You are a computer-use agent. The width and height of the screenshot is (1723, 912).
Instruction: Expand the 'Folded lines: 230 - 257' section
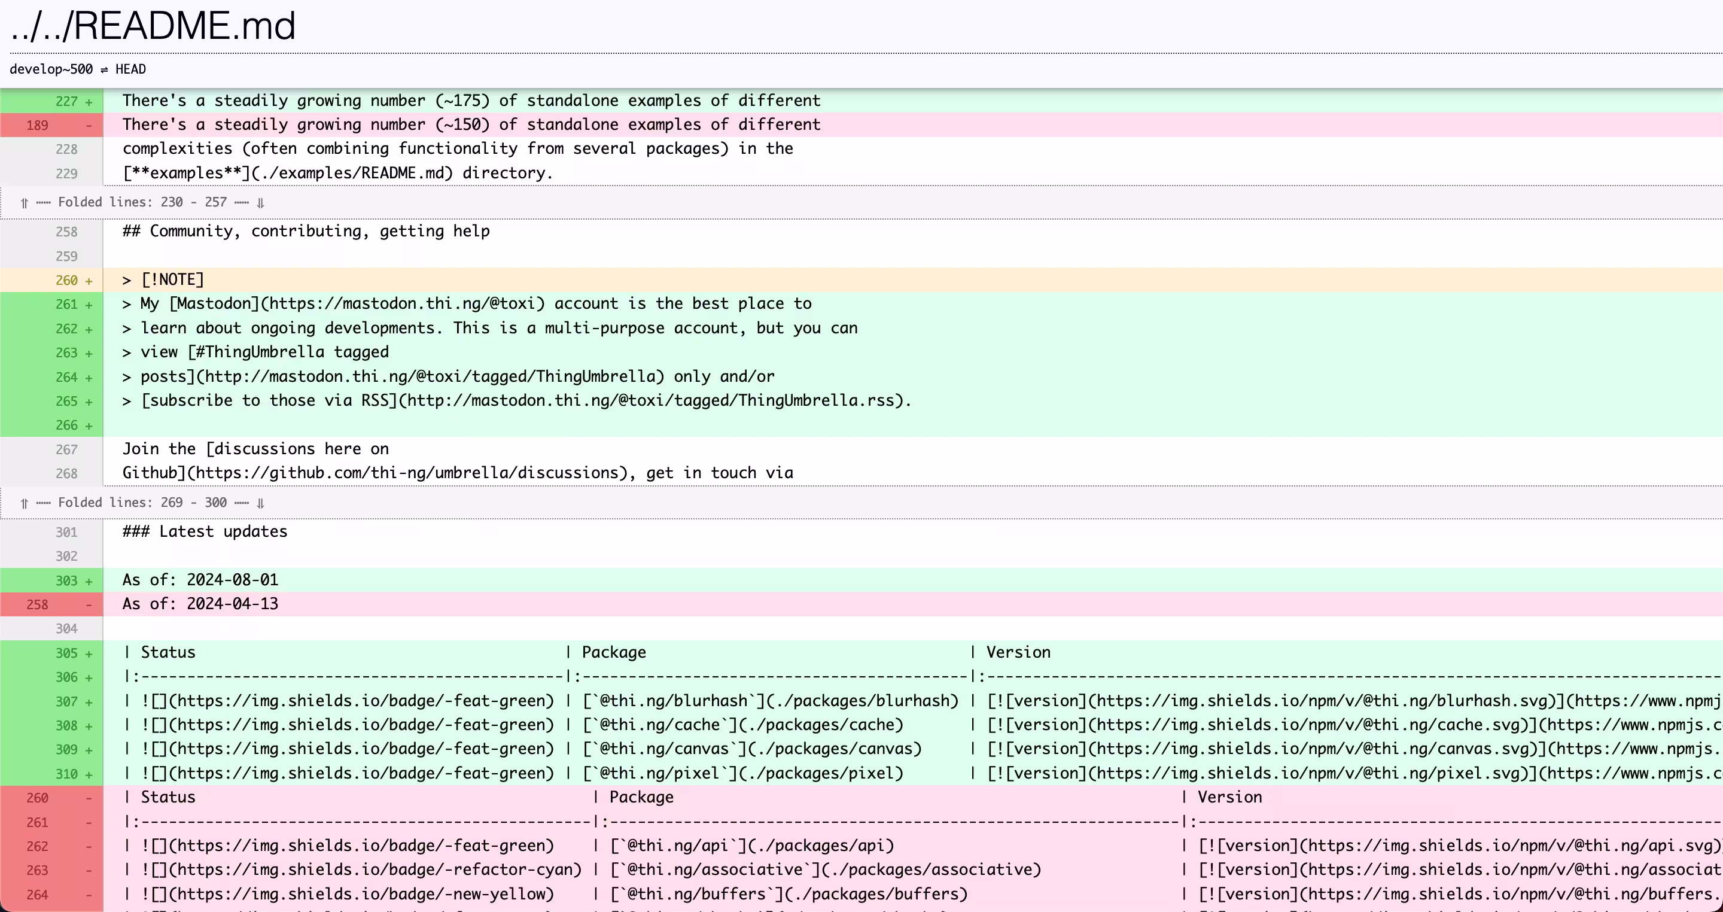142,202
